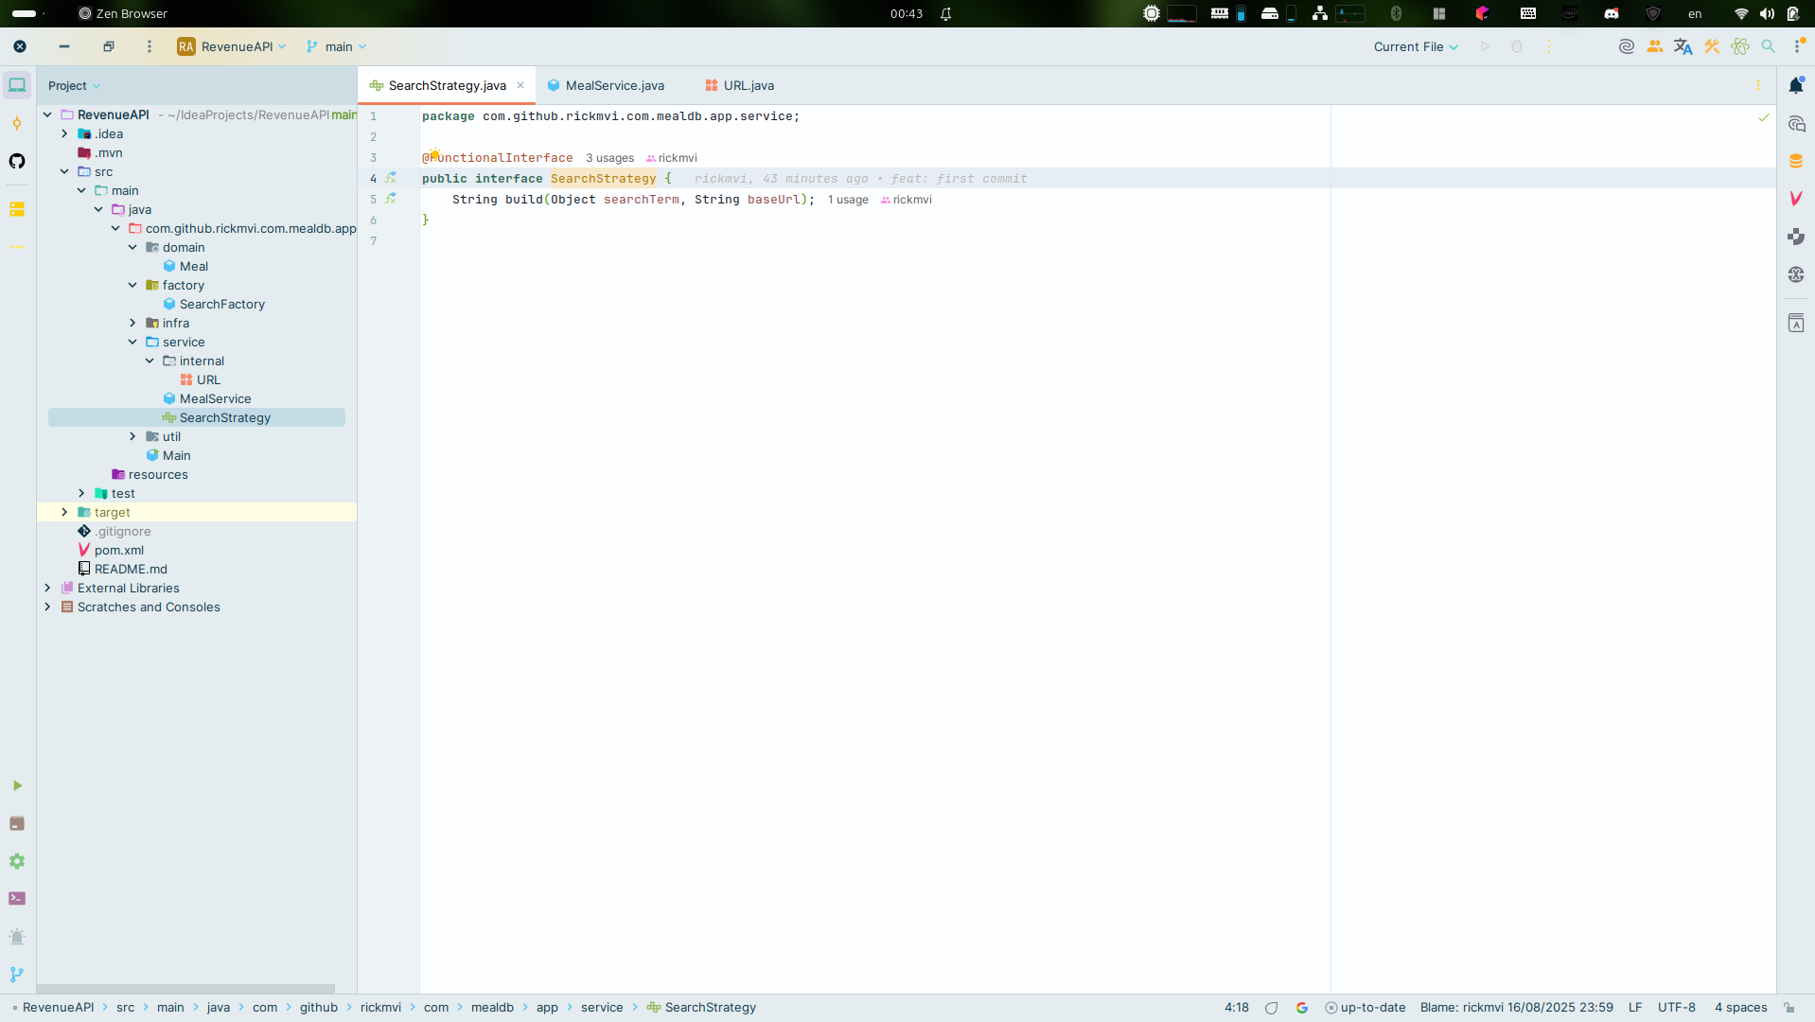Open the RevenueAPI project dropdown
The width and height of the screenshot is (1815, 1022).
pos(232,46)
